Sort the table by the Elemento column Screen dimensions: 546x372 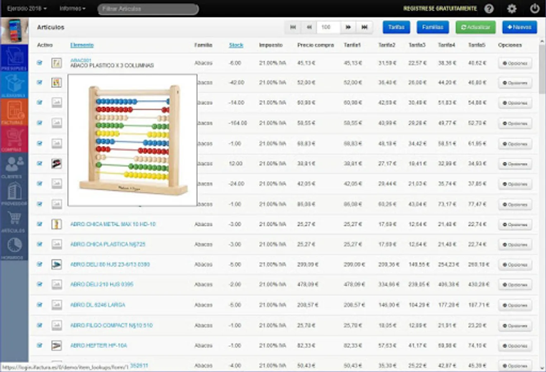[x=82, y=45]
